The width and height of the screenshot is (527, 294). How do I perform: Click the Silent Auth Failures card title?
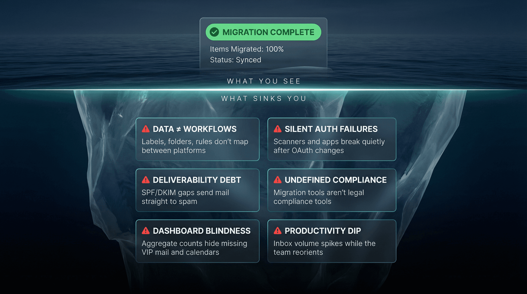[x=331, y=129]
